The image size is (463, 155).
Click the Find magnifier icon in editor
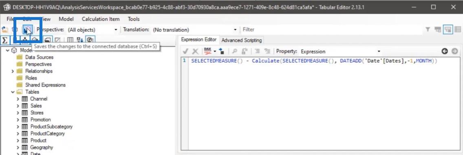point(234,51)
